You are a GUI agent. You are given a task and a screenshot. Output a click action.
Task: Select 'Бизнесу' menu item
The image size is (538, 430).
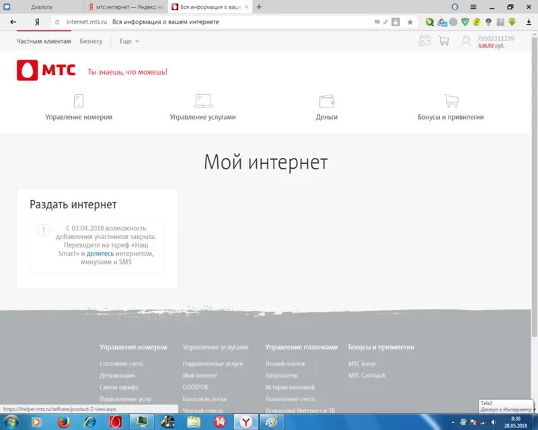pos(91,41)
